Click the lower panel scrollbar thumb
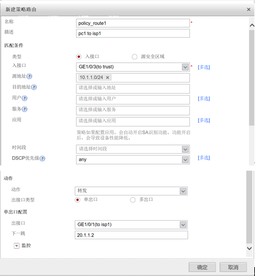Image resolution: width=255 pixels, height=276 pixels. (249, 207)
